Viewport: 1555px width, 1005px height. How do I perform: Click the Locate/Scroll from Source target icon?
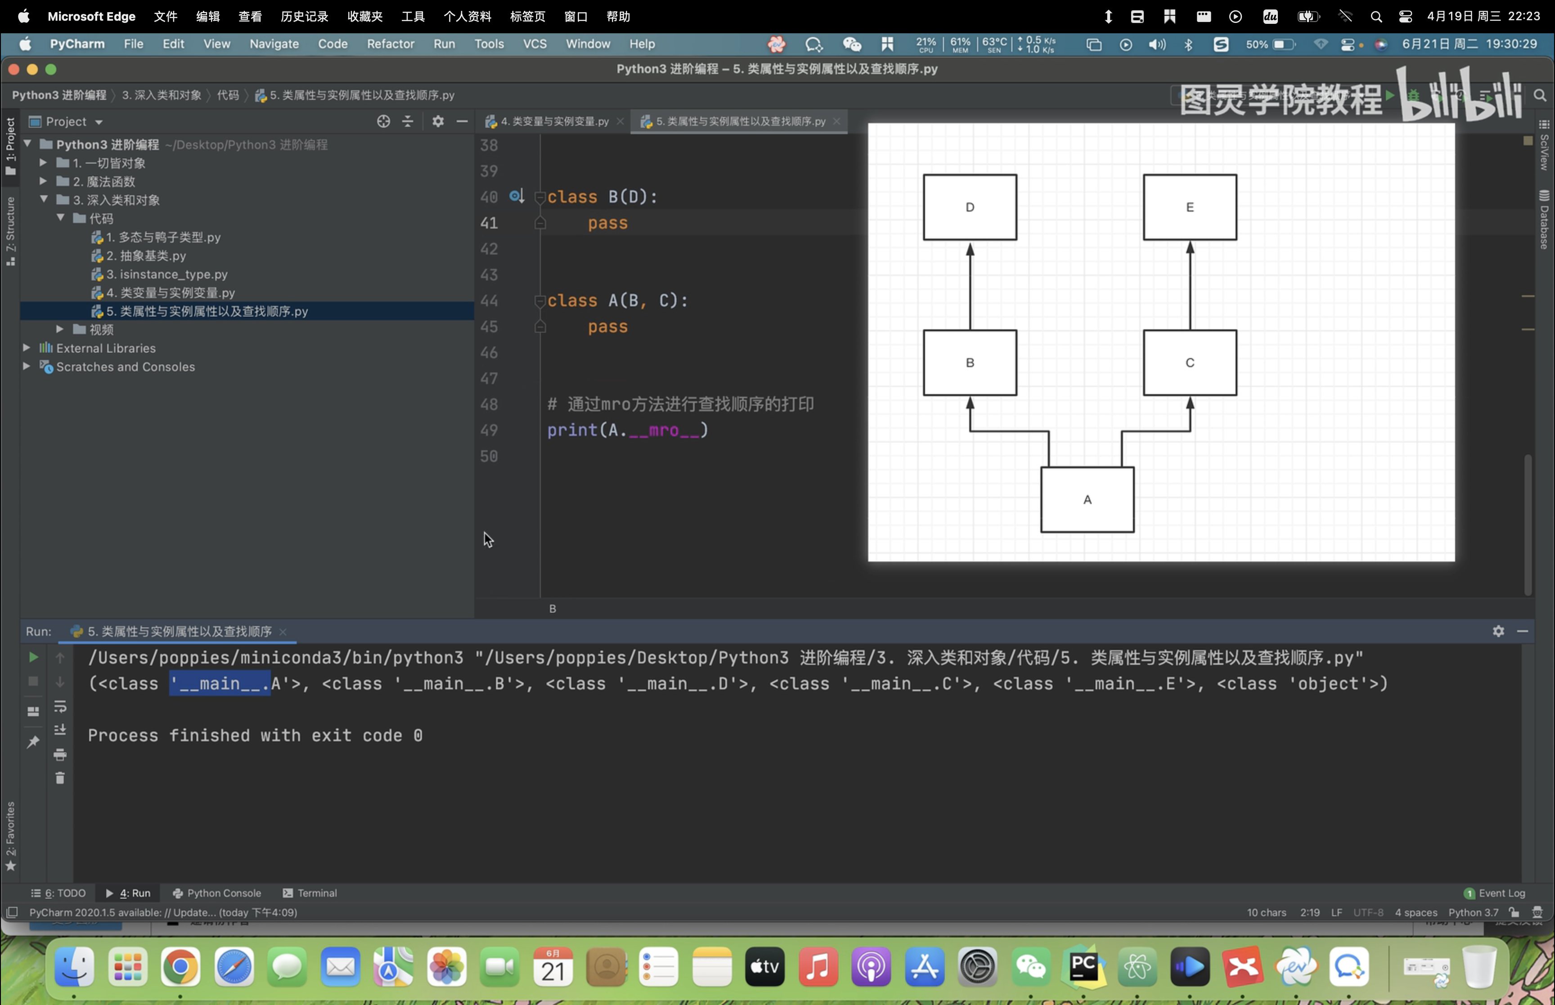[384, 121]
